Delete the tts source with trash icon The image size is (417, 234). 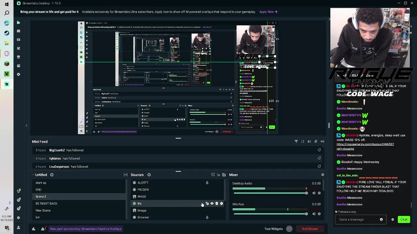click(217, 203)
